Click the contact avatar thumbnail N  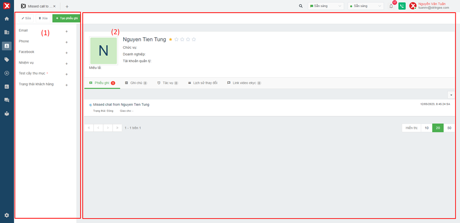point(103,50)
